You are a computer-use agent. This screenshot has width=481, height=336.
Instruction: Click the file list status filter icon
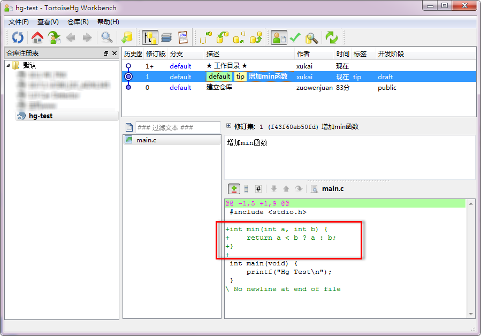point(129,127)
